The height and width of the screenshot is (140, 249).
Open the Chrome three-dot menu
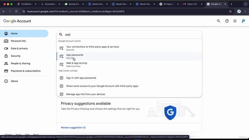245,11
